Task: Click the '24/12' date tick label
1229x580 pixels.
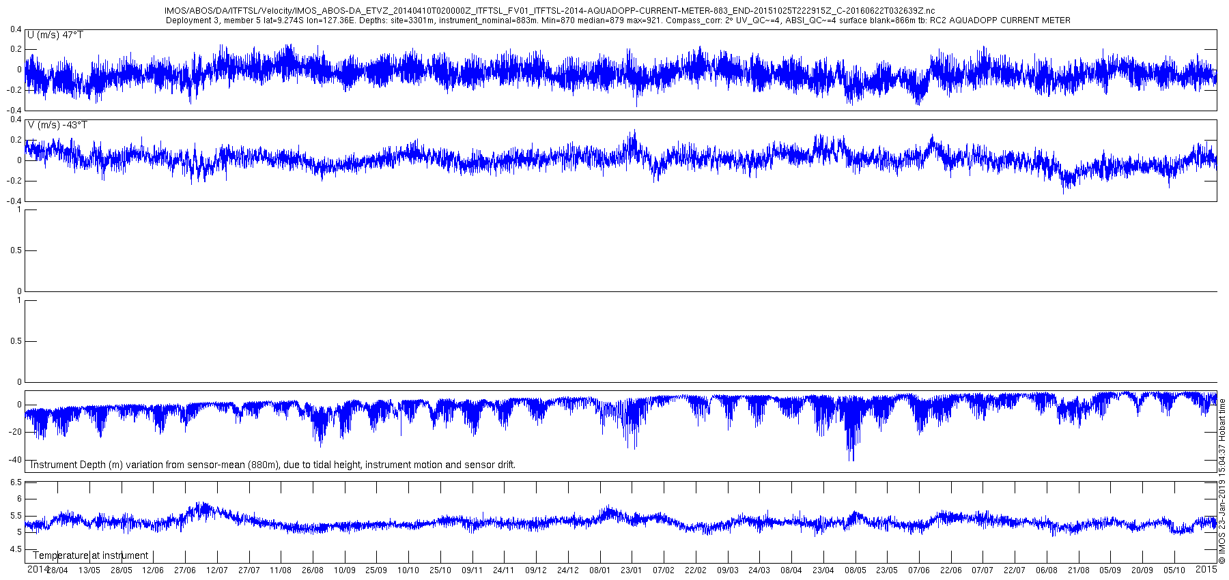Action: coord(568,570)
